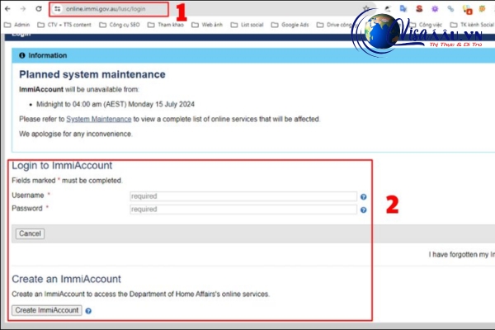Viewport: 495px width, 330px height.
Task: Open the Web ảnh bookmark folder
Action: point(207,25)
